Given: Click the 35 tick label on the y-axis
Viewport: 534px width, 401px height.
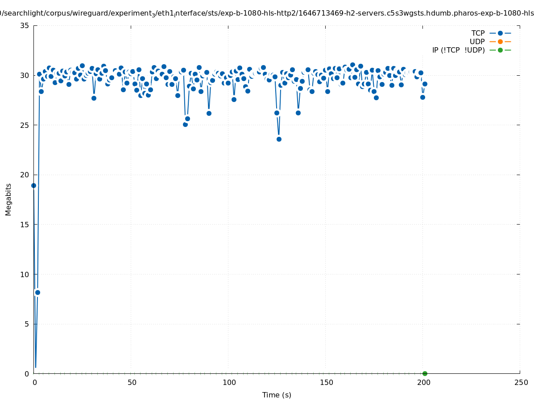Looking at the screenshot, I should [25, 25].
